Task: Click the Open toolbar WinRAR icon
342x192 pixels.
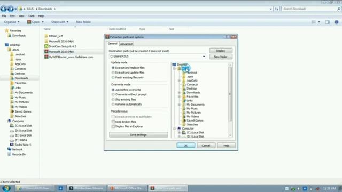Action: pyautogui.click(x=29, y=22)
